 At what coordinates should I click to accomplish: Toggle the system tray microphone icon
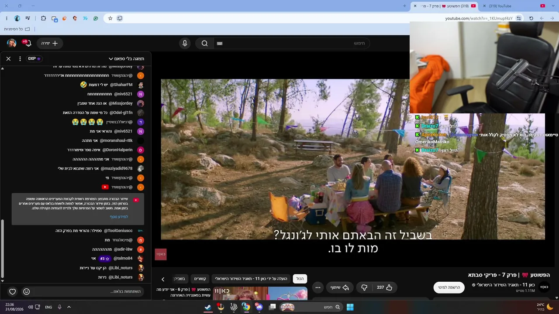59,307
